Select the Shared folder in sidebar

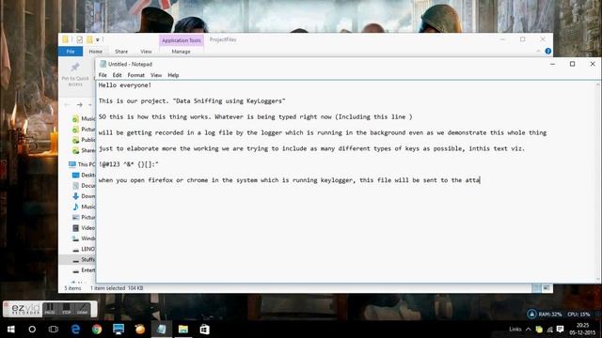[x=84, y=150]
